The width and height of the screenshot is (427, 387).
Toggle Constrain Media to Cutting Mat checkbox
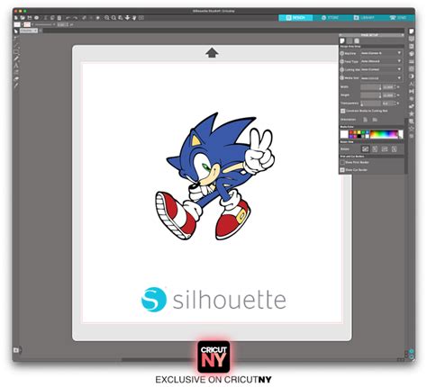click(x=342, y=111)
